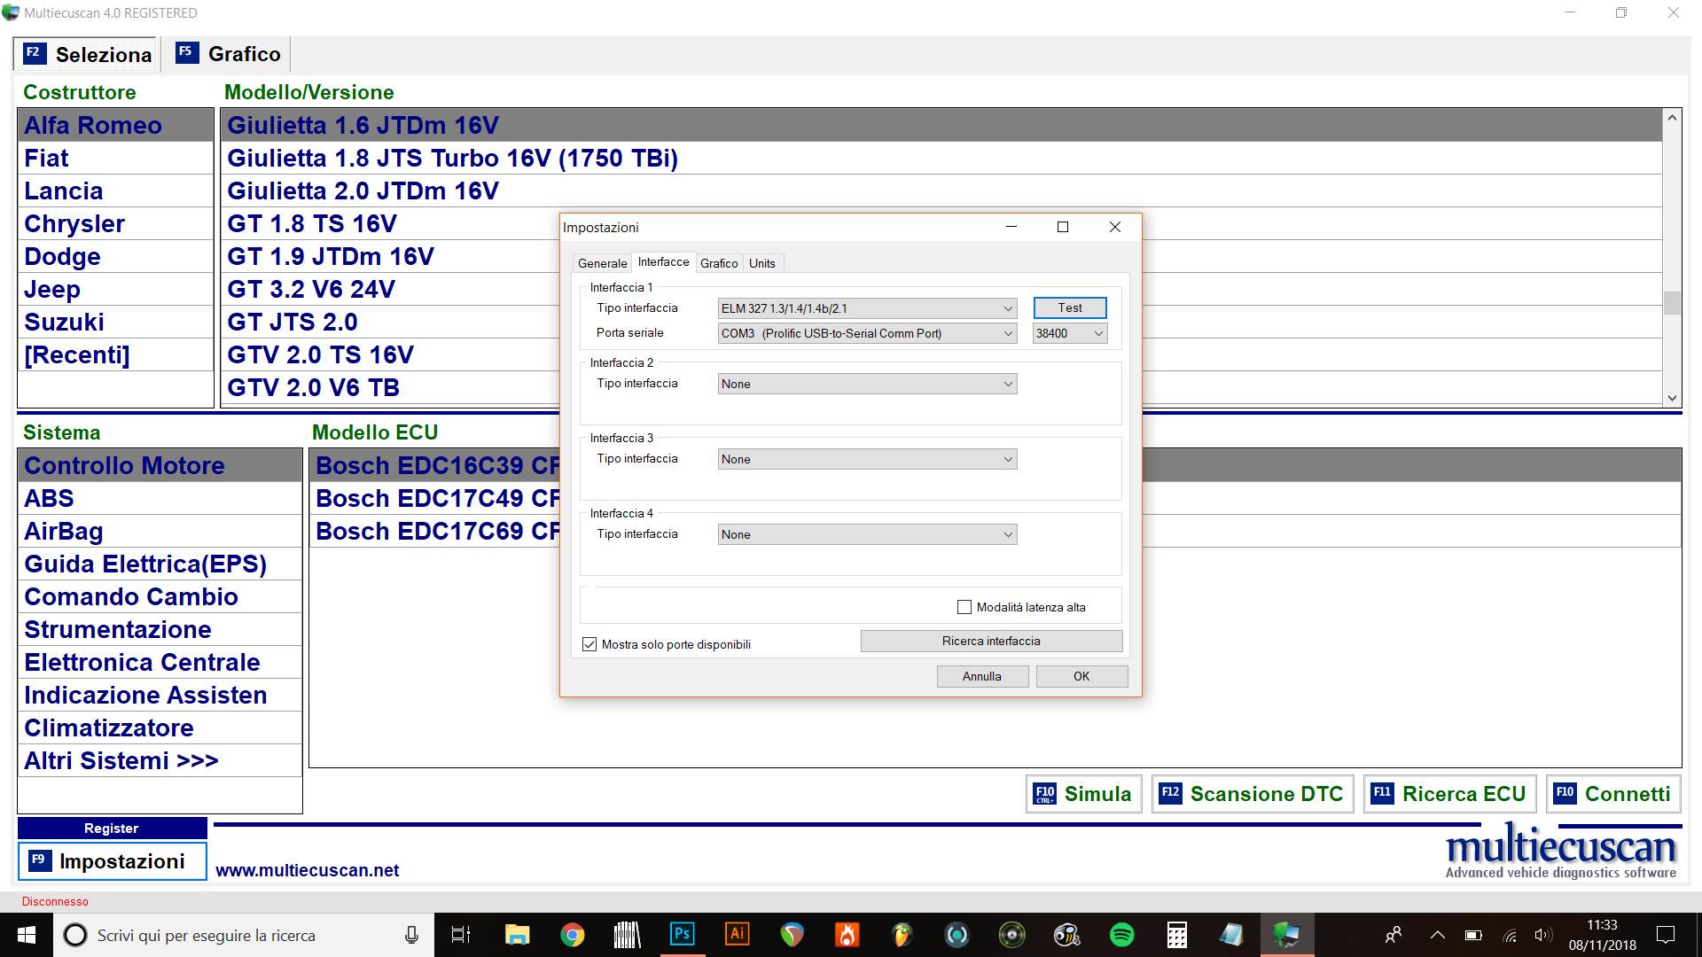Click the model list scrollbar up arrow
Screen dimensions: 1702x957
1672,118
